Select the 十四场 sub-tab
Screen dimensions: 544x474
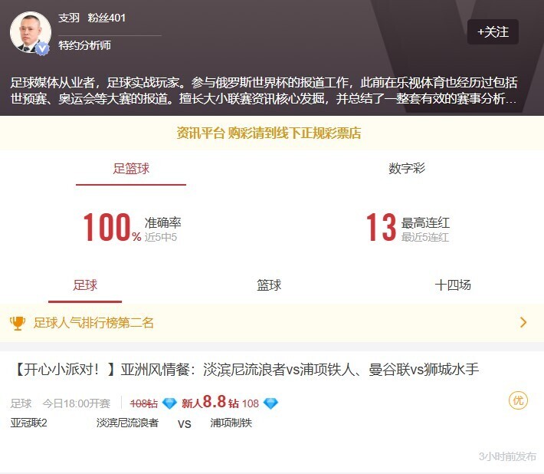click(453, 285)
